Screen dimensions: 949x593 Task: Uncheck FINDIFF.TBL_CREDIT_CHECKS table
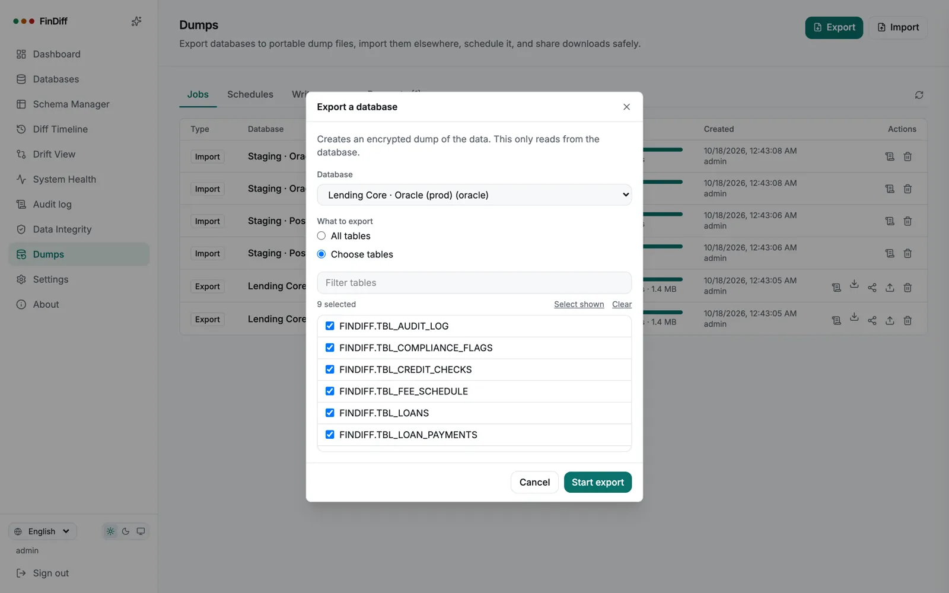330,369
